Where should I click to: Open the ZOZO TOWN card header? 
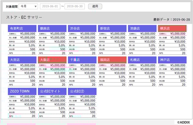click(x=22, y=91)
